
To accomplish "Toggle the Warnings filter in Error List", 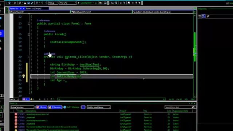I will click(55, 107).
